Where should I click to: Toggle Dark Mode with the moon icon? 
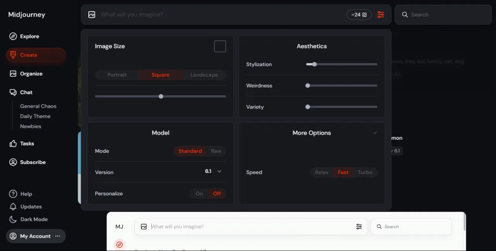click(13, 219)
